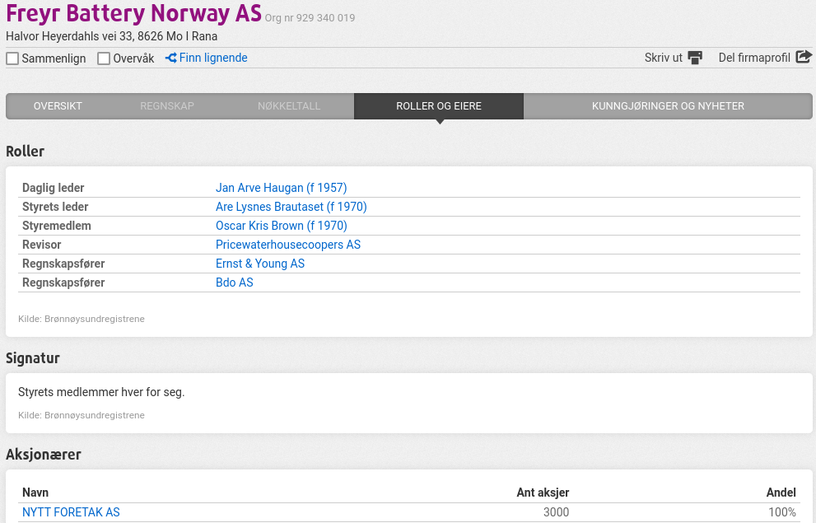Select the Nøkkeltall tab
Viewport: 816px width, 523px height.
tap(289, 106)
